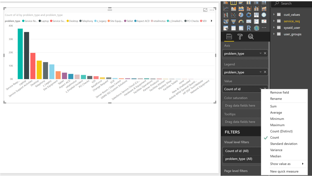
Task: Select the checked Count aggregation
Action: (284, 137)
